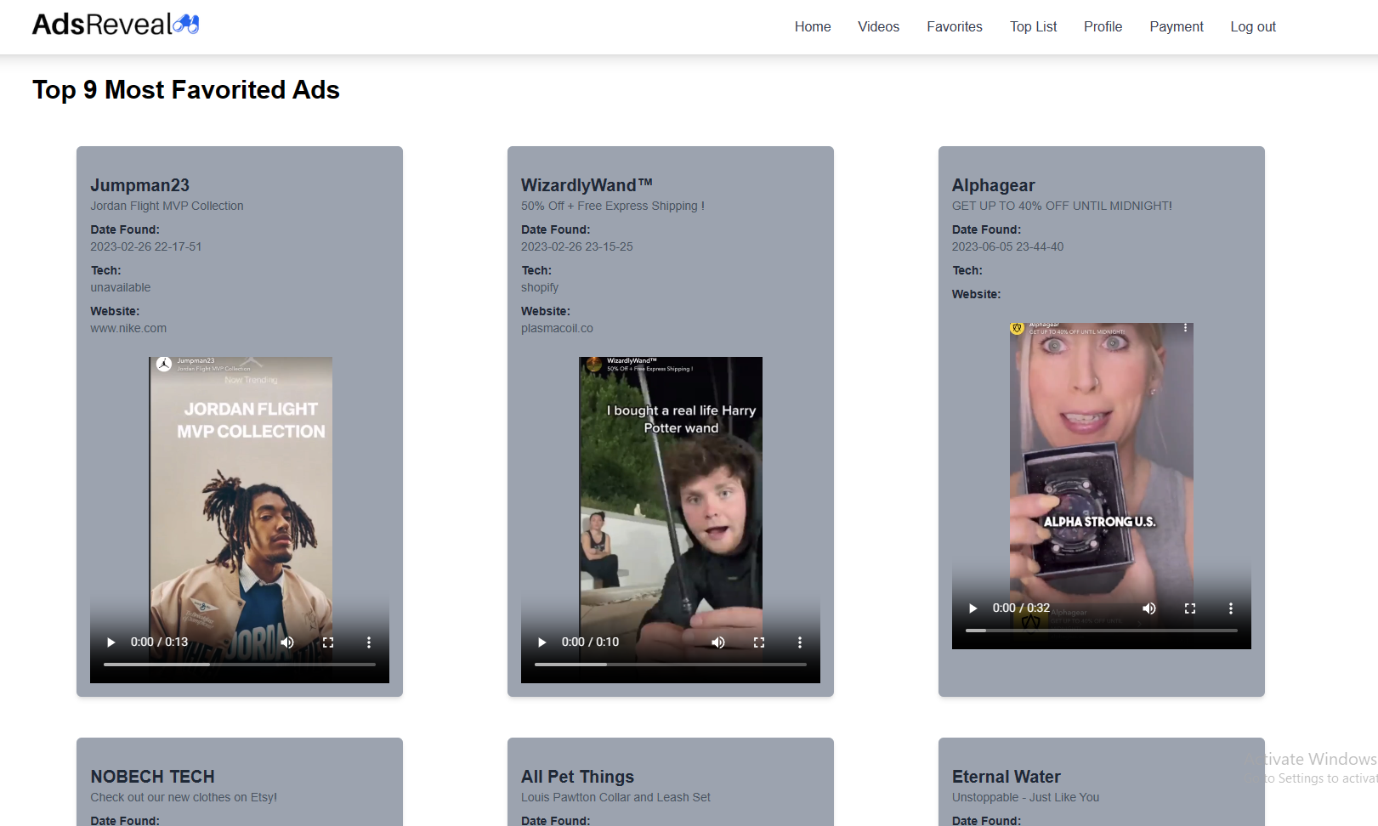This screenshot has width=1378, height=826.
Task: Open fullscreen for Jumpman23 video
Action: tap(328, 642)
